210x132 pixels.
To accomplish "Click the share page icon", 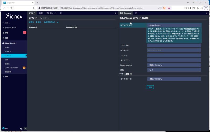I will click(159, 8).
